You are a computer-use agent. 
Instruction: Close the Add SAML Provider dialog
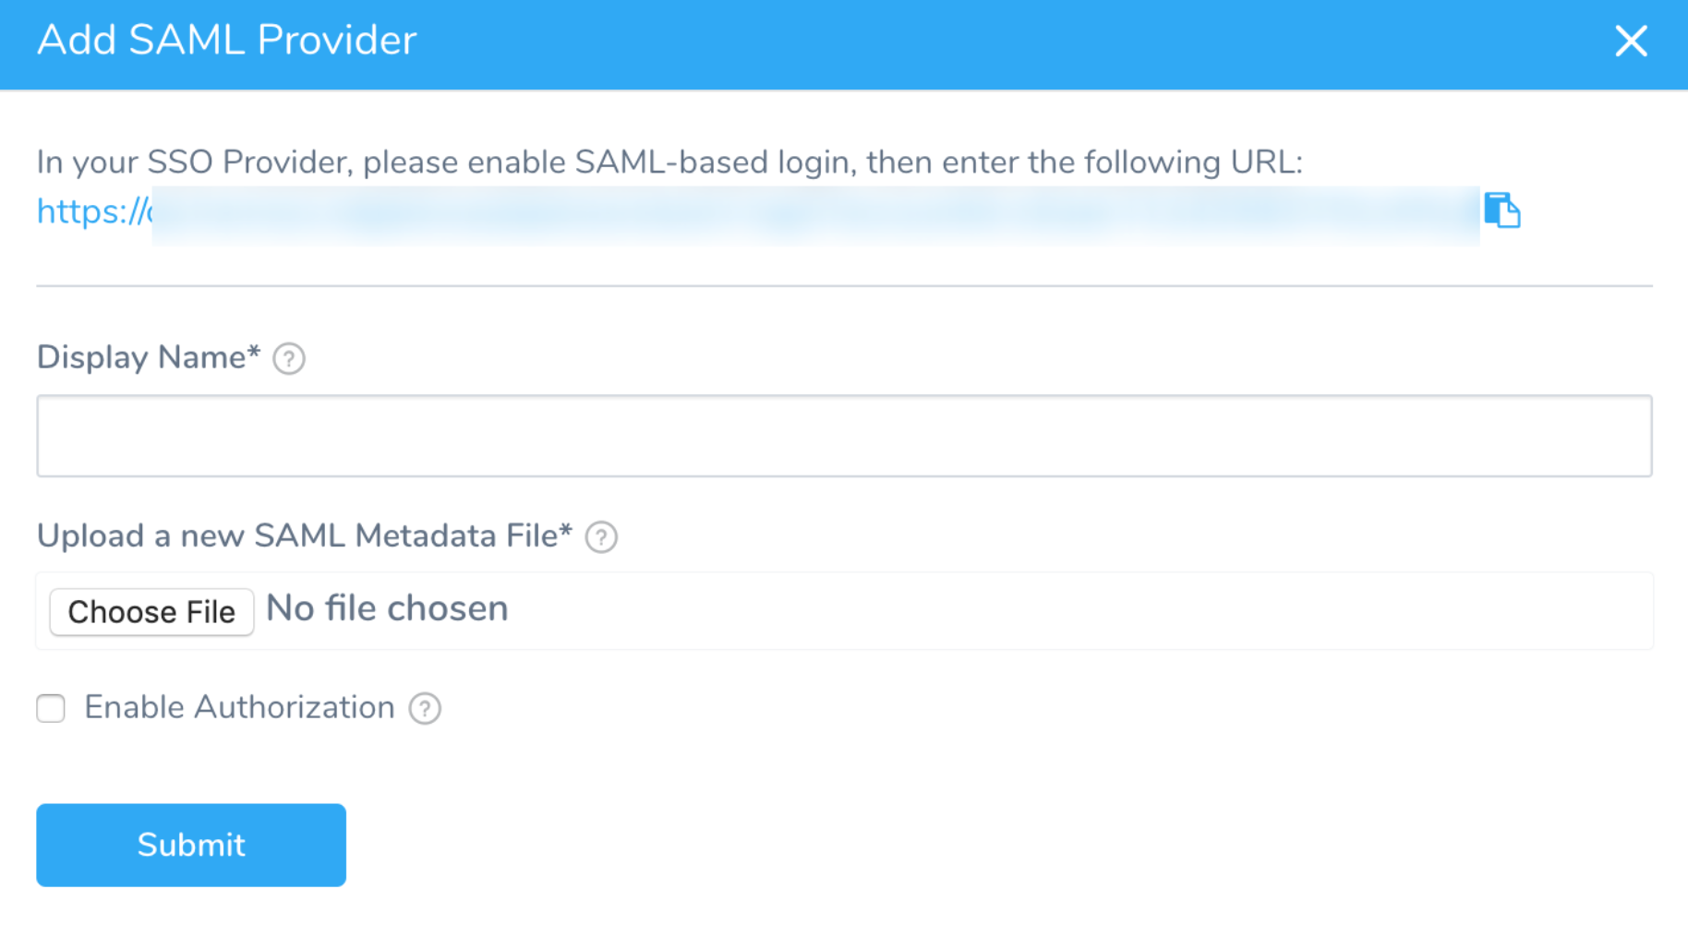tap(1631, 41)
